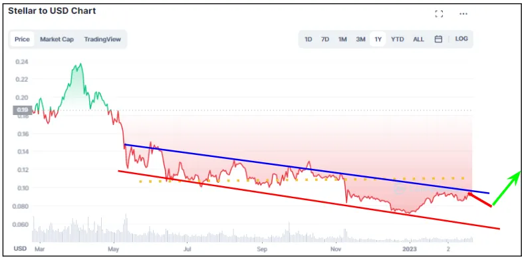Click the 0.24 y-axis price label

[22, 62]
